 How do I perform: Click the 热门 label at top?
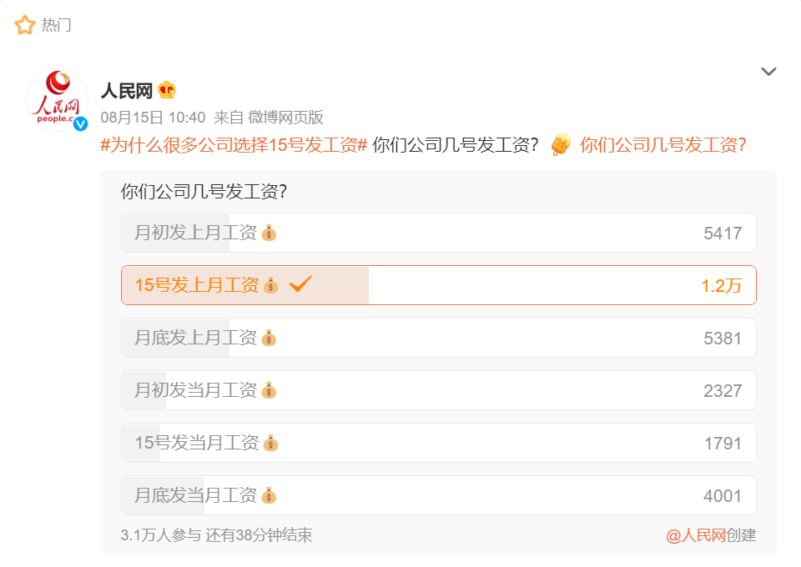pyautogui.click(x=57, y=25)
